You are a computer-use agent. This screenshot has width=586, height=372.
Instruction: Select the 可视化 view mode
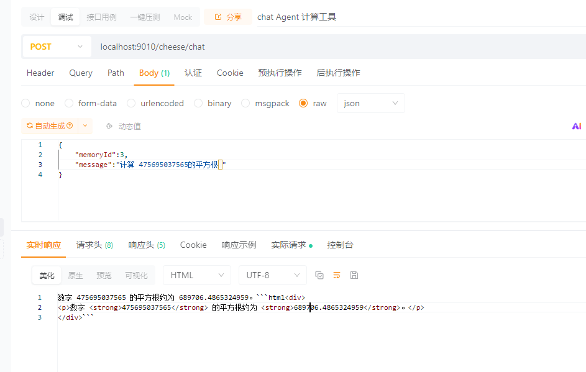pos(136,276)
